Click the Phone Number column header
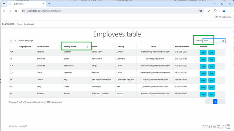This screenshot has width=234, height=131. pos(186,46)
